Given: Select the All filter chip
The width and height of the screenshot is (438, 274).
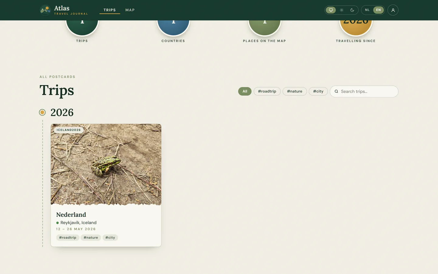Looking at the screenshot, I should (245, 91).
